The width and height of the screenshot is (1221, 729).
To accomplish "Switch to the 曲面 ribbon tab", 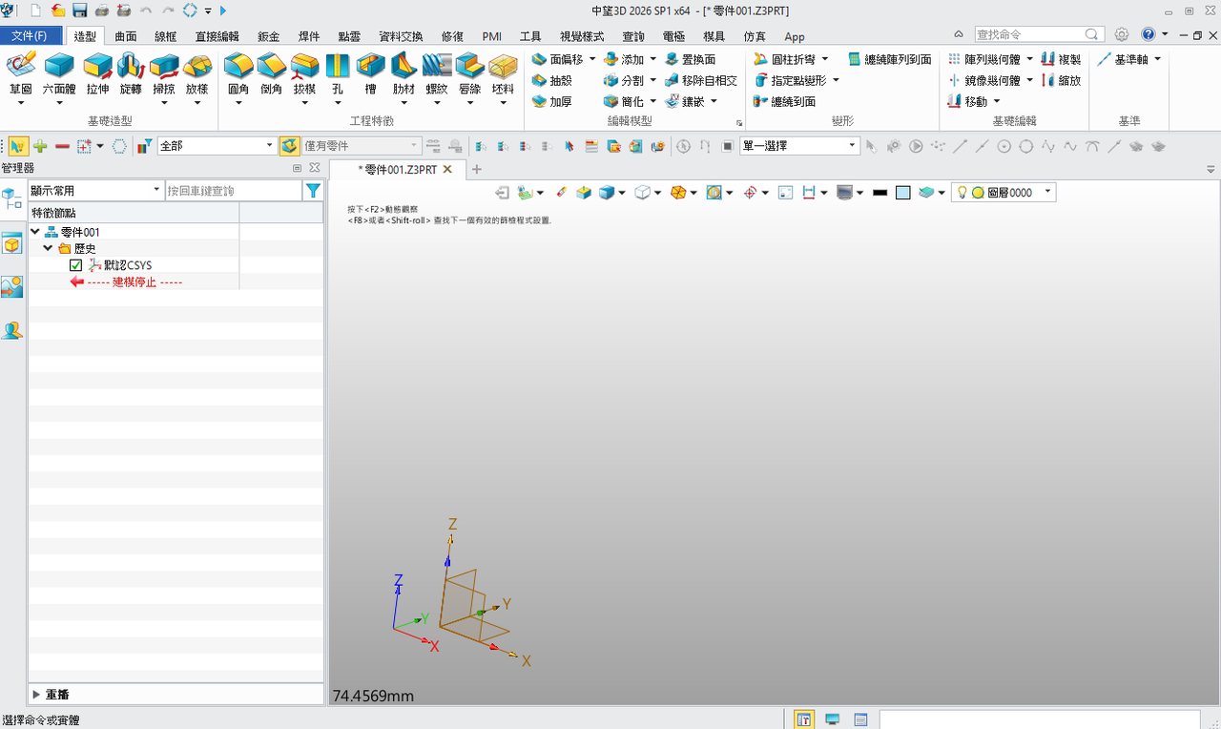I will pos(126,36).
